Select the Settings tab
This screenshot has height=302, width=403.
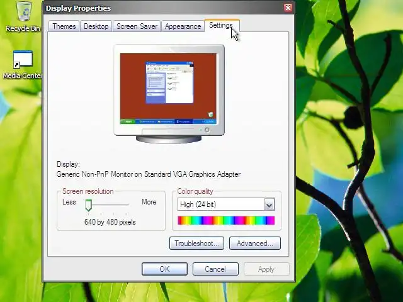(222, 25)
